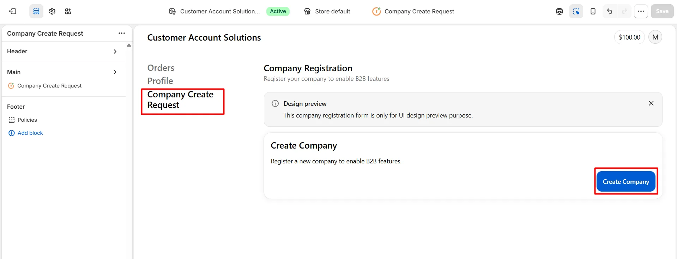Click the Active status badge
The height and width of the screenshot is (259, 677).
(278, 11)
